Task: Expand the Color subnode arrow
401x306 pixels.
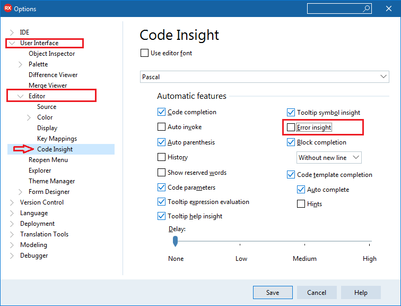Action: 29,117
